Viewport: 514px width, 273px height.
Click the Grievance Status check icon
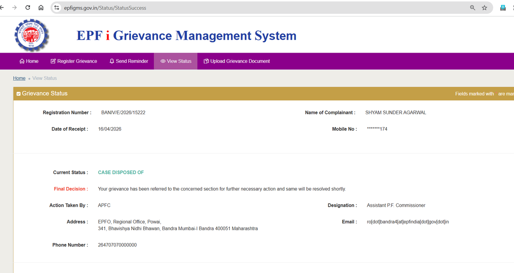[x=18, y=94]
